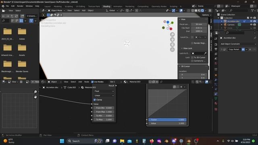Click the Cube.002 breadcrumb in node editor
Viewport: 258px width, 145px height.
(x=72, y=87)
